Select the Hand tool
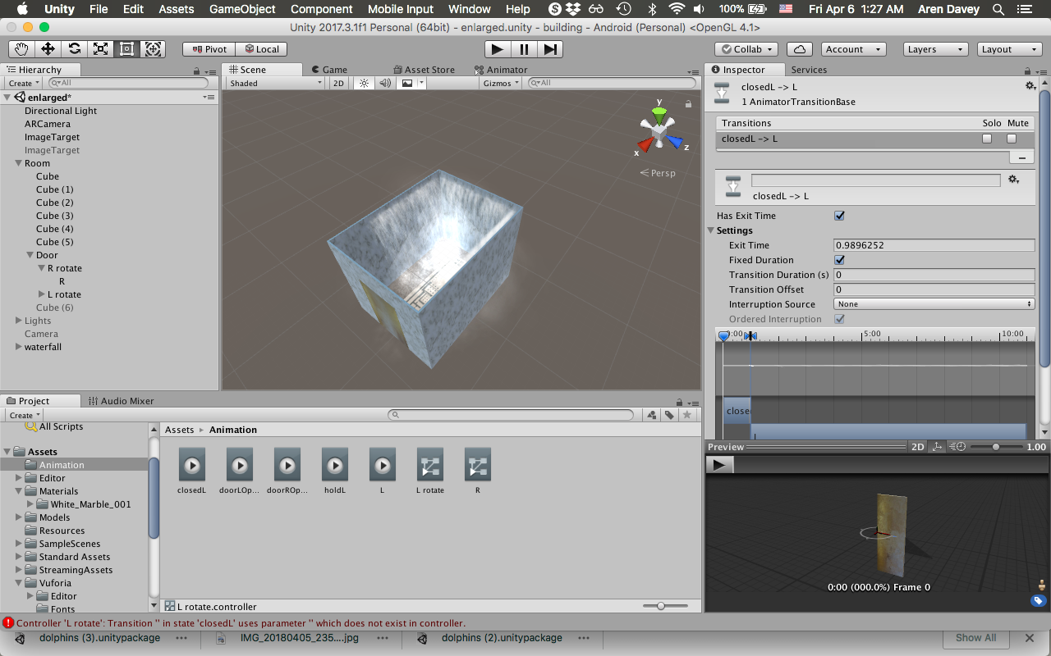Image resolution: width=1051 pixels, height=656 pixels. [22, 49]
